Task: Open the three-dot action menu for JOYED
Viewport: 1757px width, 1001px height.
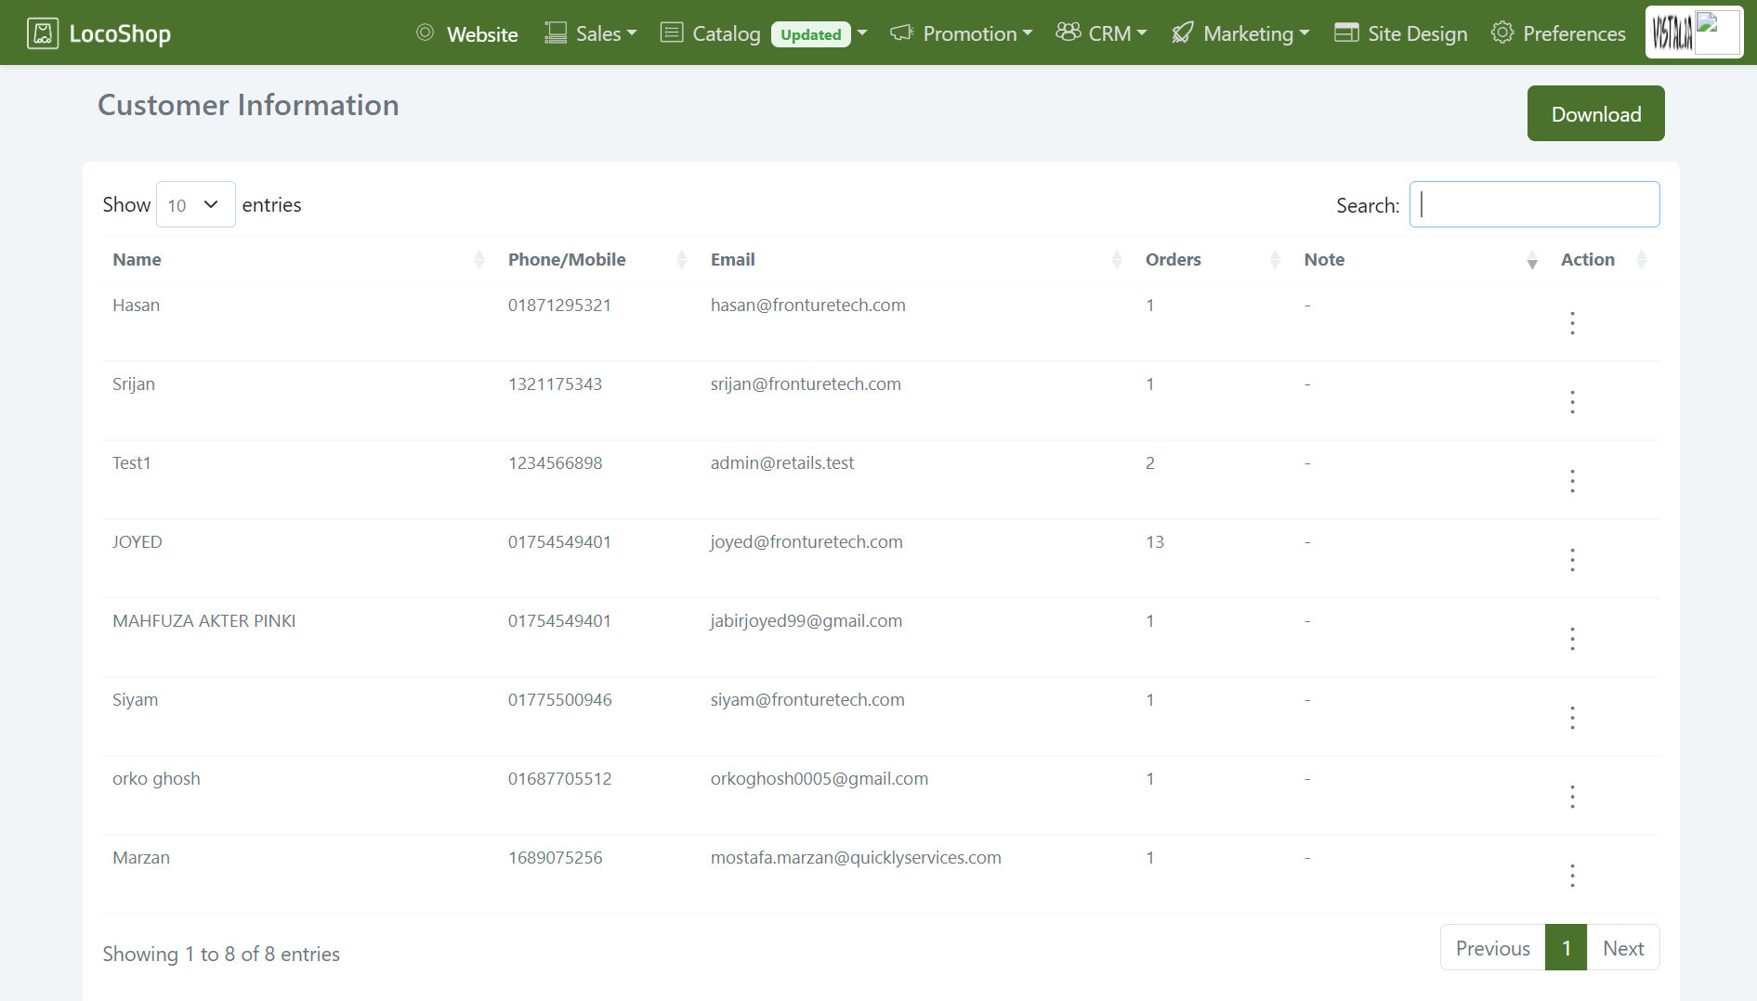Action: 1572,560
